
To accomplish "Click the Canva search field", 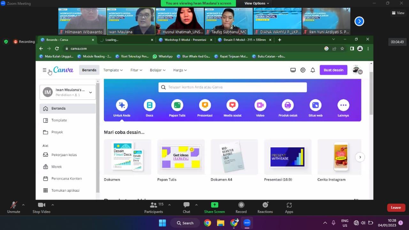I will (233, 87).
